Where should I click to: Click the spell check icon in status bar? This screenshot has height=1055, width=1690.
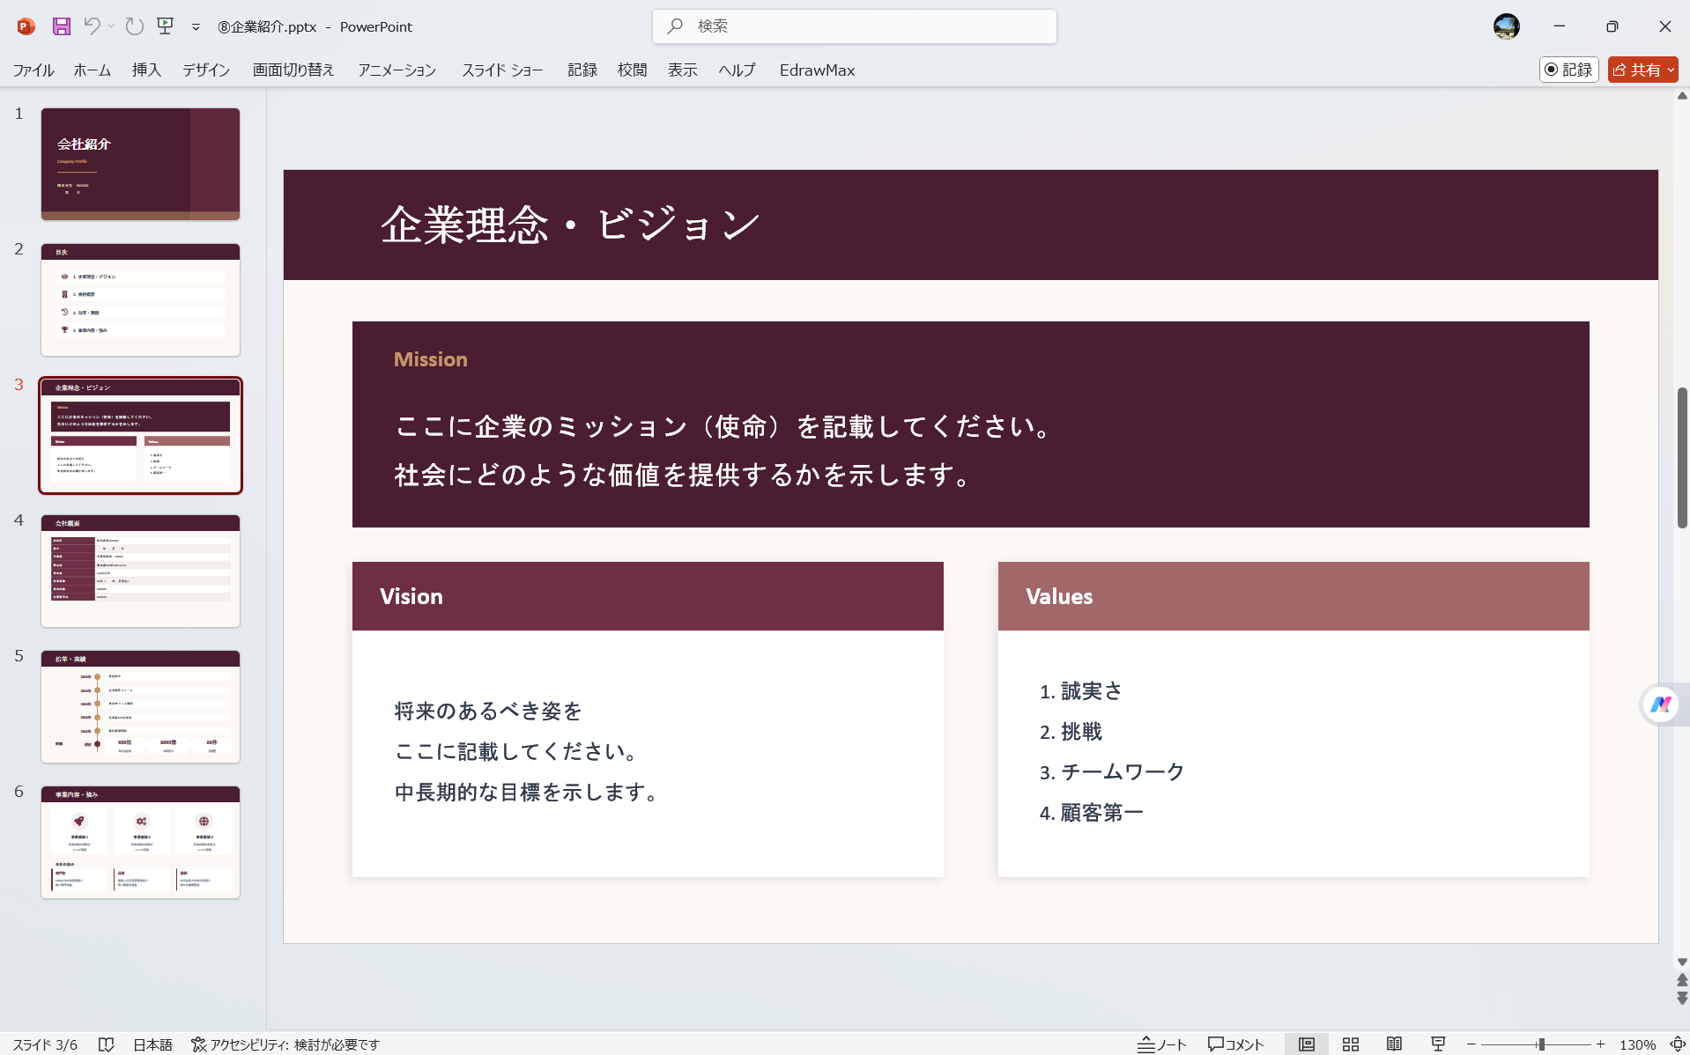(x=107, y=1044)
